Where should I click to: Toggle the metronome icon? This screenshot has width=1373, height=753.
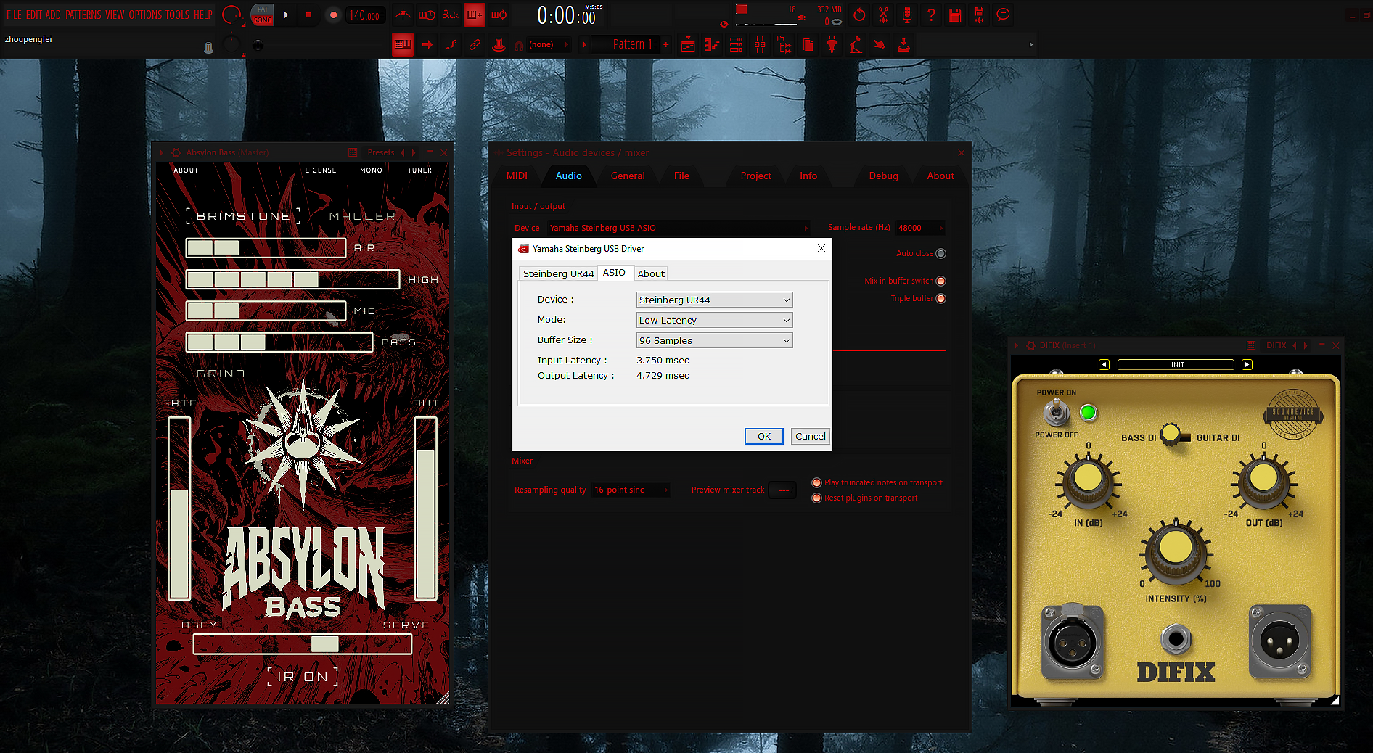click(403, 15)
